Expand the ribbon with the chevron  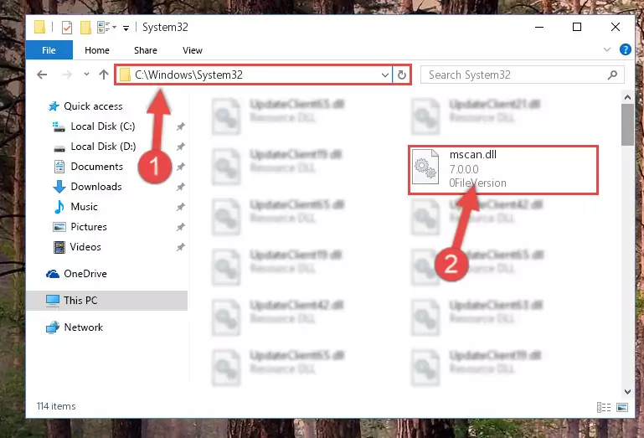606,49
